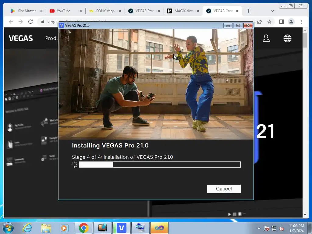Click the browser vertical scrollbar thumb
The width and height of the screenshot is (312, 234).
305,40
